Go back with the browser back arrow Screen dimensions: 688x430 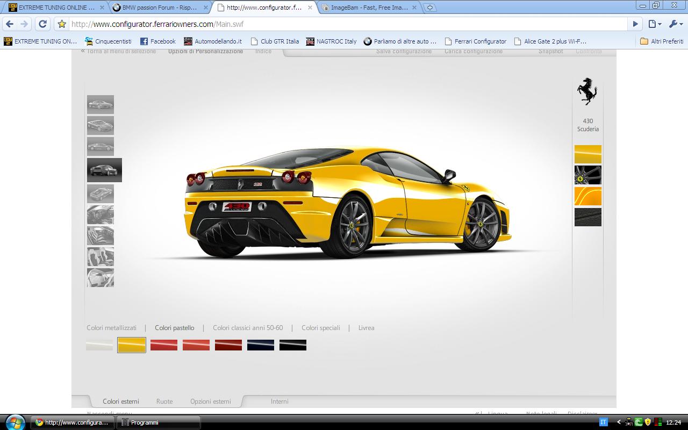point(10,24)
